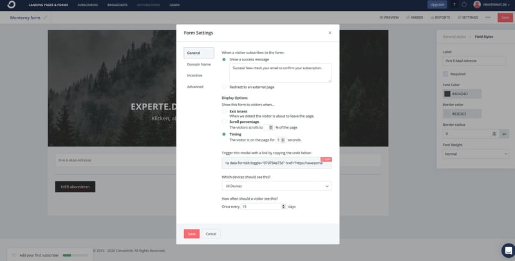Click the 'Once every' days number field
The height and width of the screenshot is (261, 515).
point(264,206)
